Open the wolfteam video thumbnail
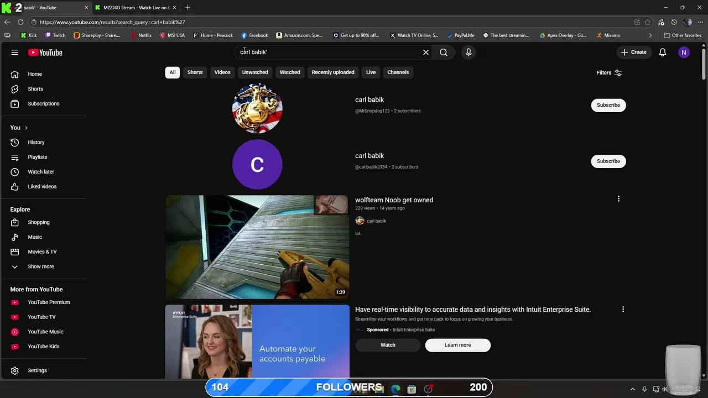 pyautogui.click(x=257, y=247)
